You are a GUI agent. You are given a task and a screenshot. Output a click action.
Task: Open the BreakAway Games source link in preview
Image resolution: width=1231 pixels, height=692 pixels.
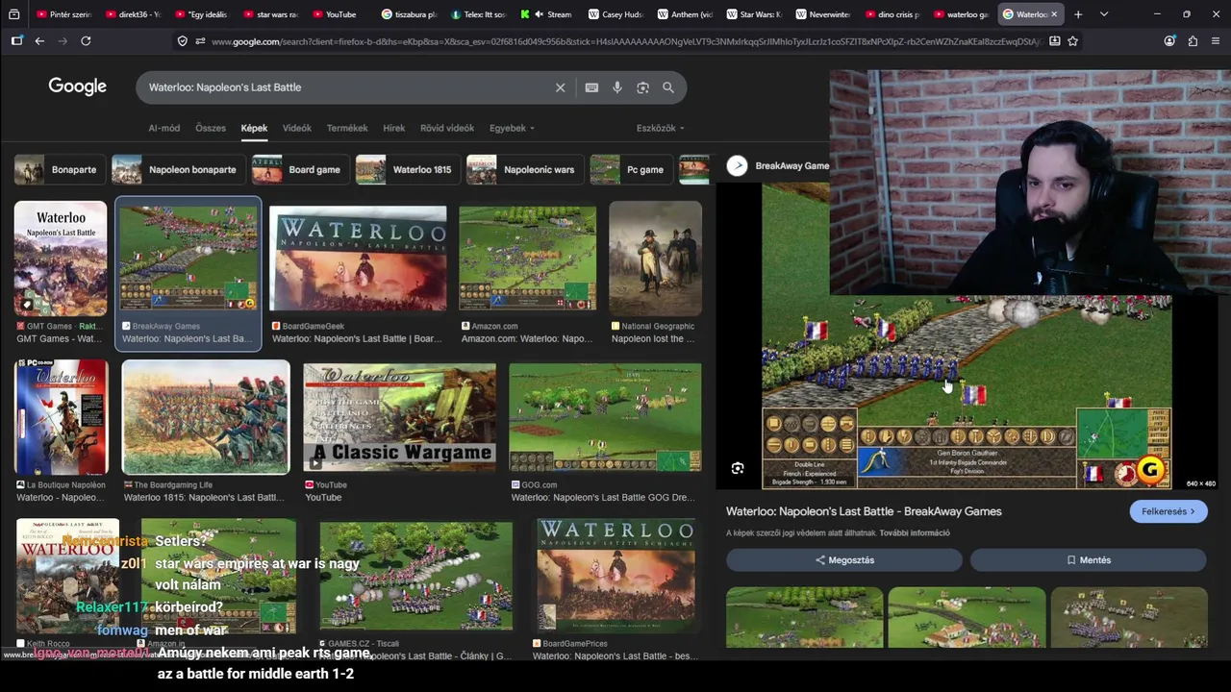pyautogui.click(x=791, y=165)
